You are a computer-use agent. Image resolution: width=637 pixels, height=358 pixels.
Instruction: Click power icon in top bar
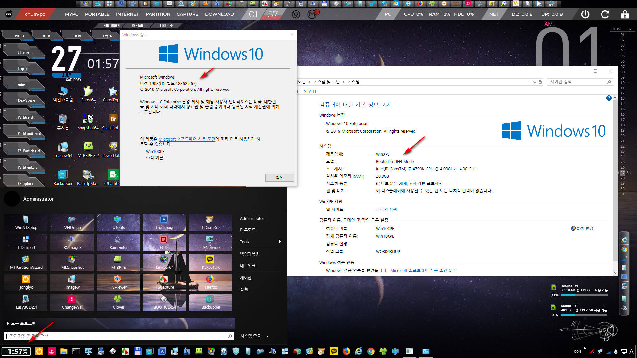point(585,14)
